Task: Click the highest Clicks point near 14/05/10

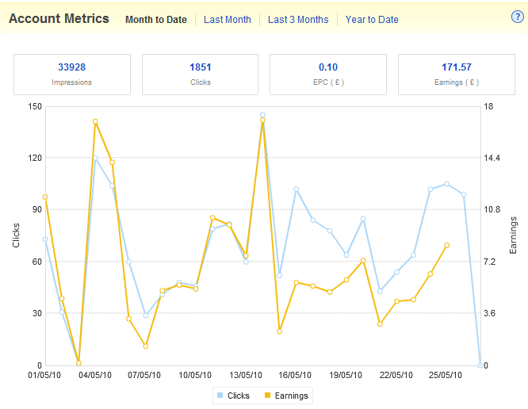Action: 262,115
